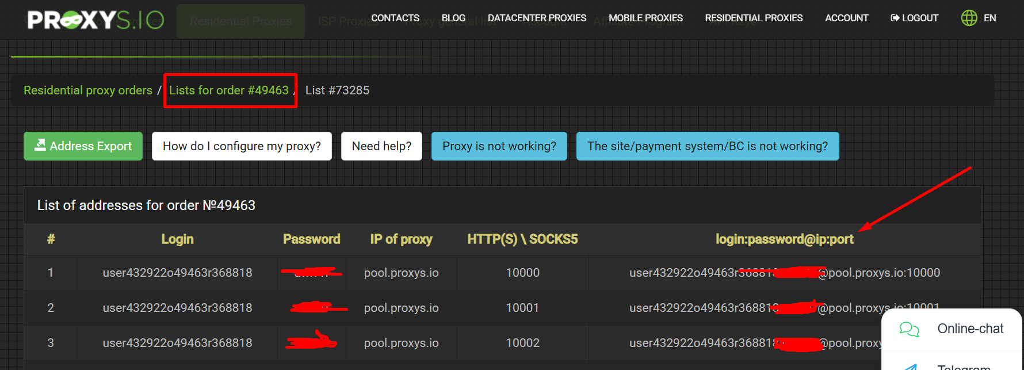This screenshot has width=1024, height=370.
Task: Select pool.proxys.io in row 1
Action: click(x=401, y=273)
